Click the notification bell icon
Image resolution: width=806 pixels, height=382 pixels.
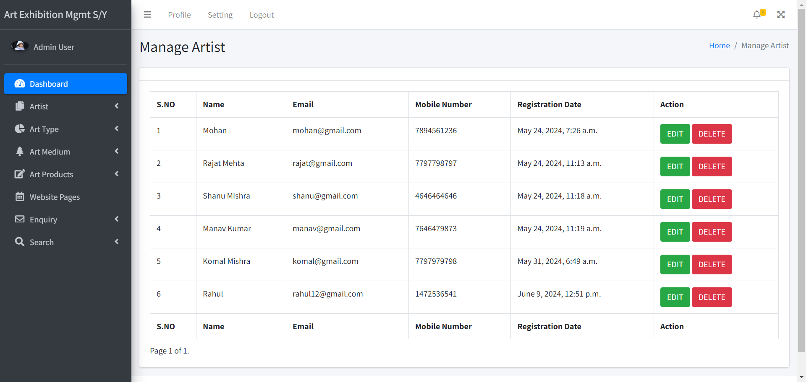pyautogui.click(x=756, y=14)
